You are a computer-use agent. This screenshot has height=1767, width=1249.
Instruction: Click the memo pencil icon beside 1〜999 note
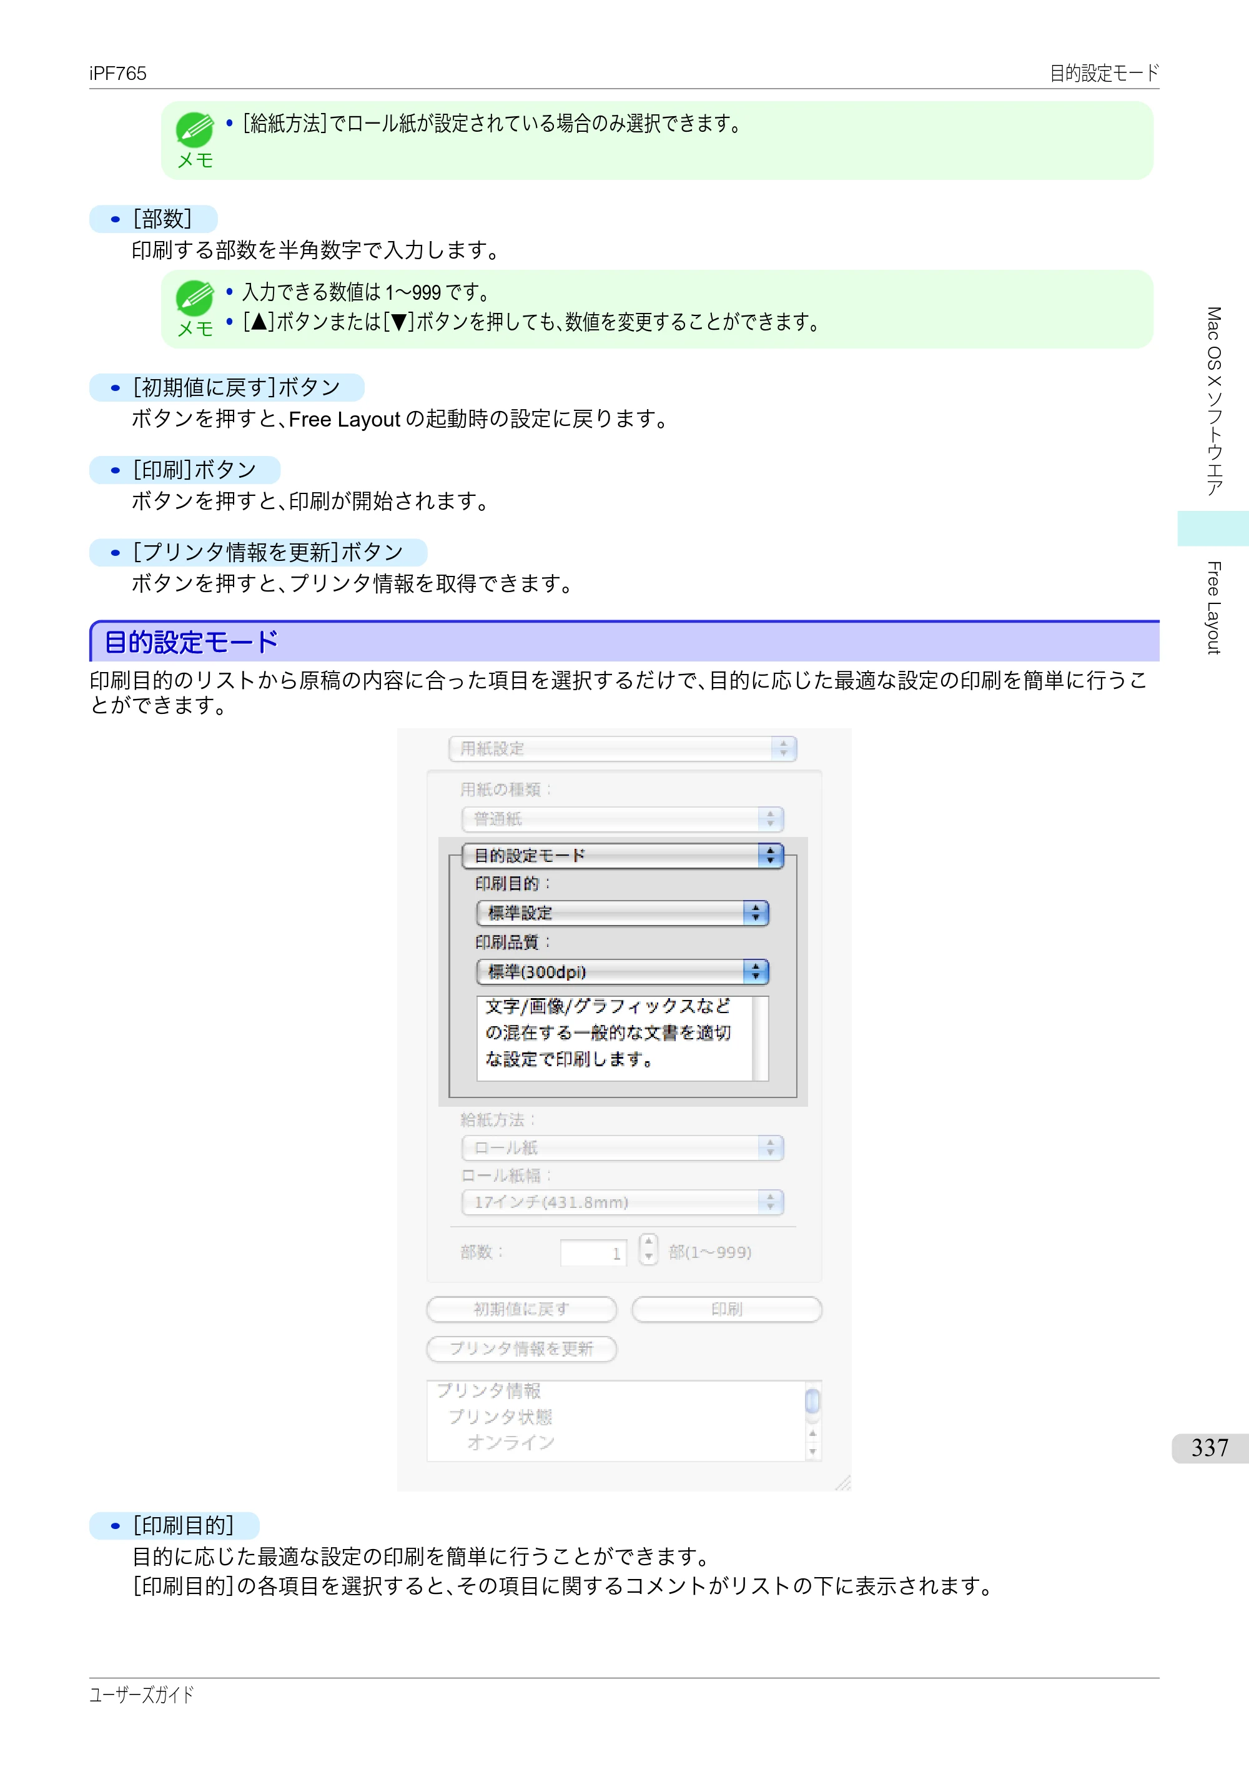coord(195,298)
